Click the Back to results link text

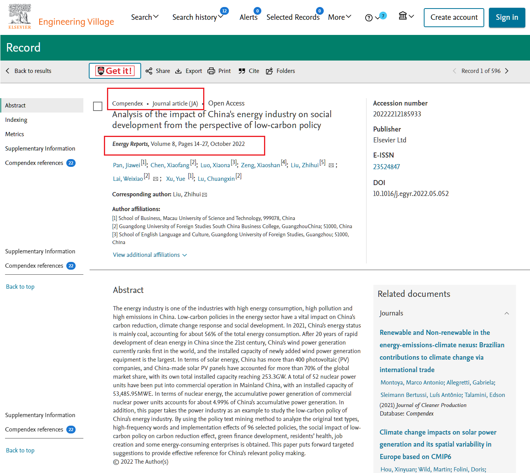click(33, 71)
